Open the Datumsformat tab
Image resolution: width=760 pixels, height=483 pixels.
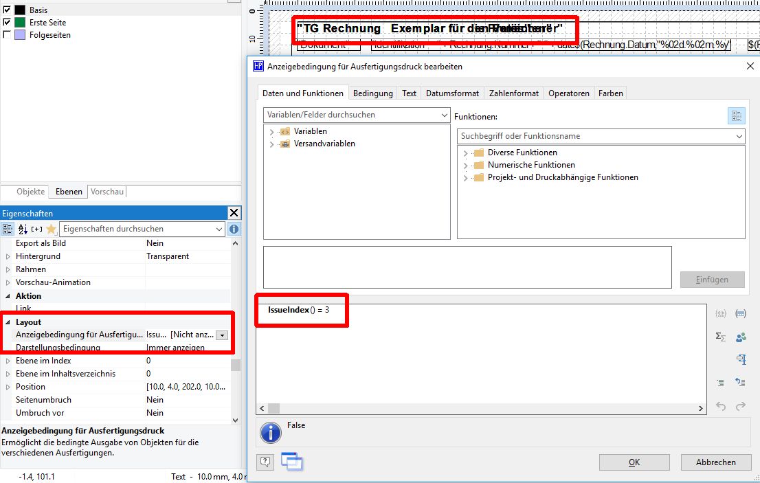pos(451,93)
